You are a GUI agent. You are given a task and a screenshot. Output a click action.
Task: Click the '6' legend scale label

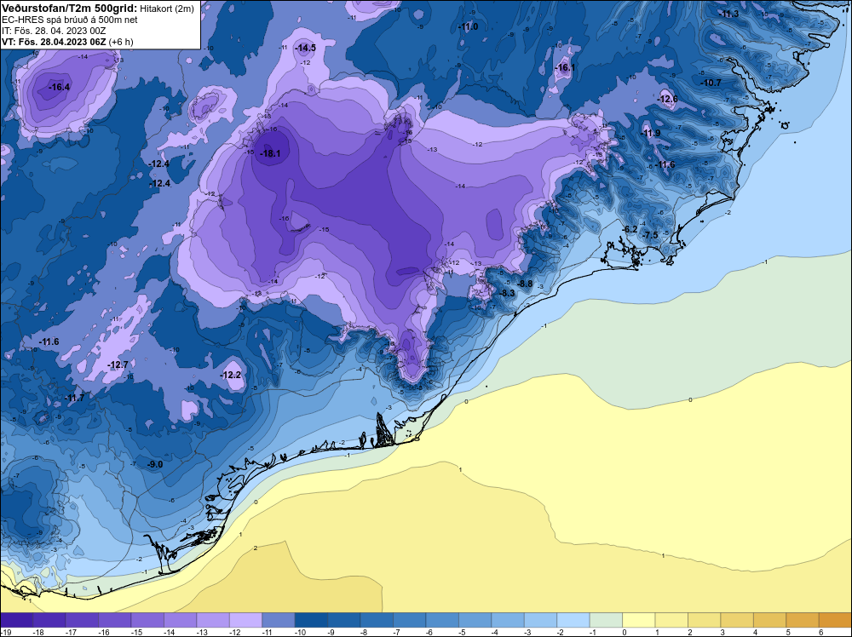[x=820, y=632]
